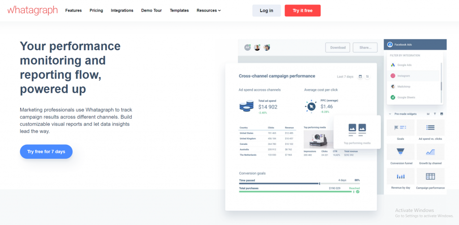Screen dimensions: 459x225
Task: Click the green Reached checkmark icon
Action: pos(357,192)
